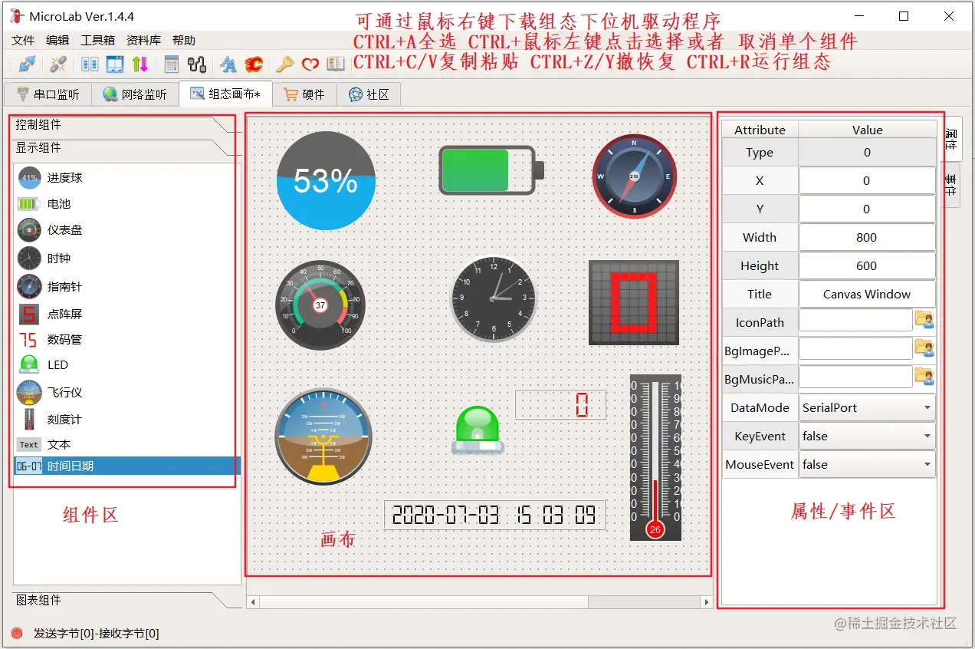975x649 pixels.
Task: Click the flame icon in the toolbar
Action: click(255, 64)
